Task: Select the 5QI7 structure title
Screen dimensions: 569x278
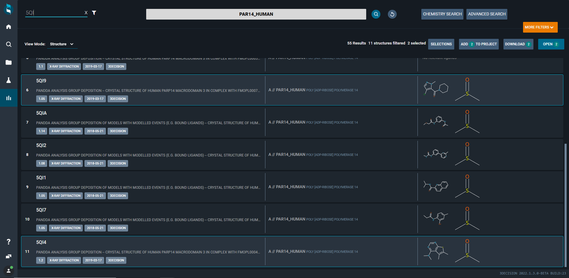Action: [41, 210]
